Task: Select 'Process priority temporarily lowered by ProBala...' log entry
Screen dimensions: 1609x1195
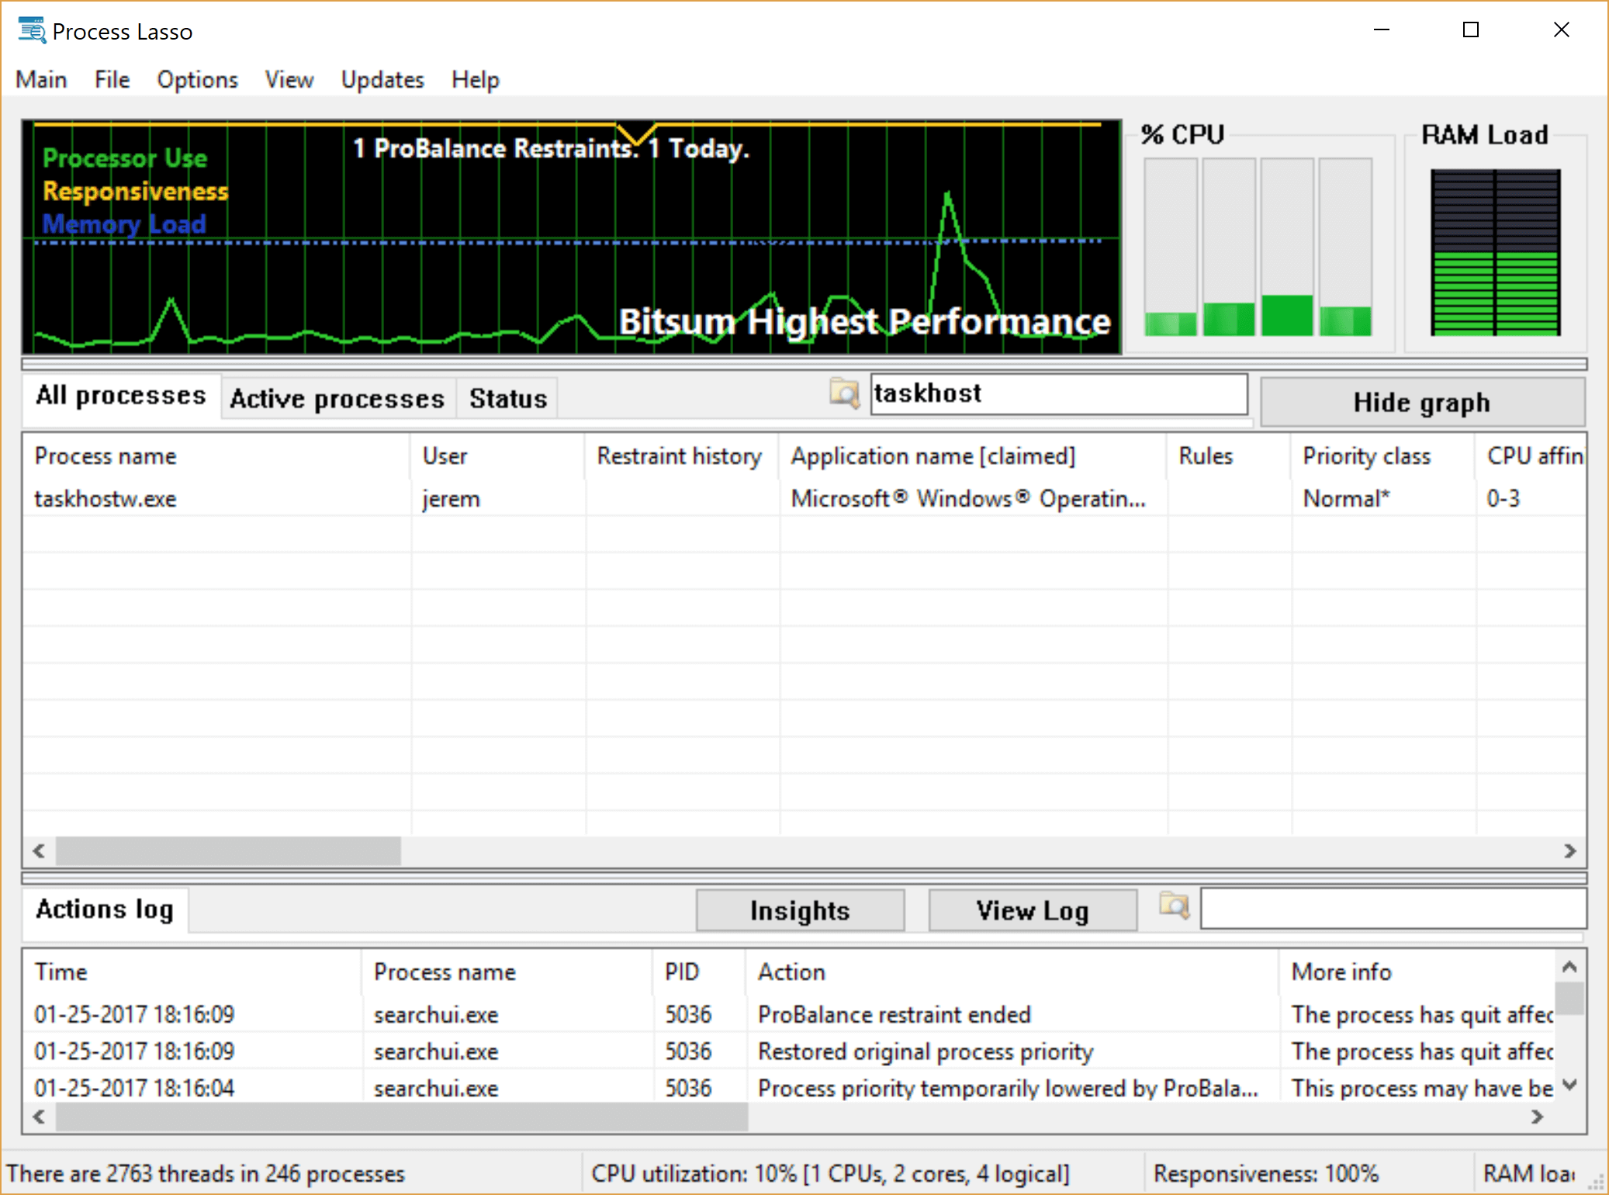Action: 789,1088
